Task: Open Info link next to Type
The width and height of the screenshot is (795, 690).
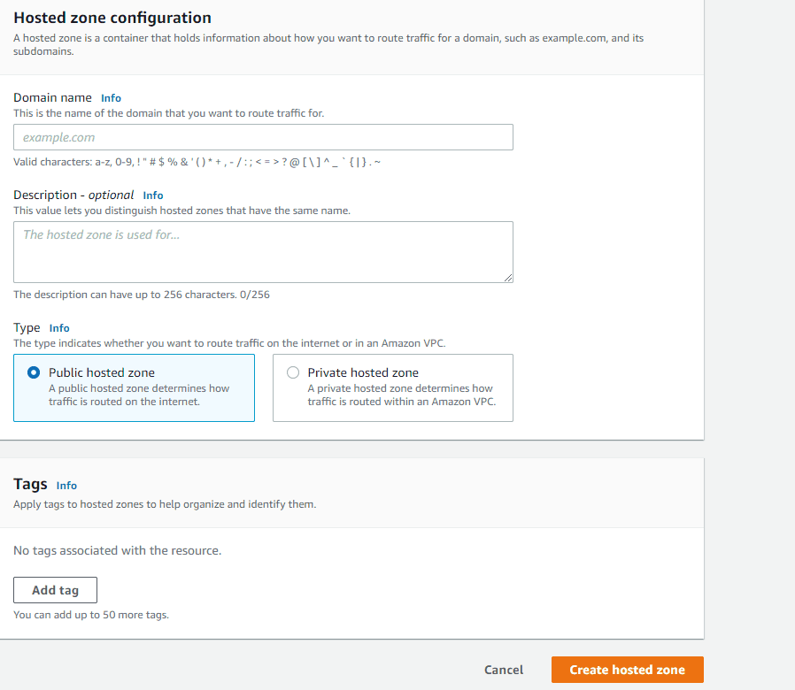Action: pos(59,328)
